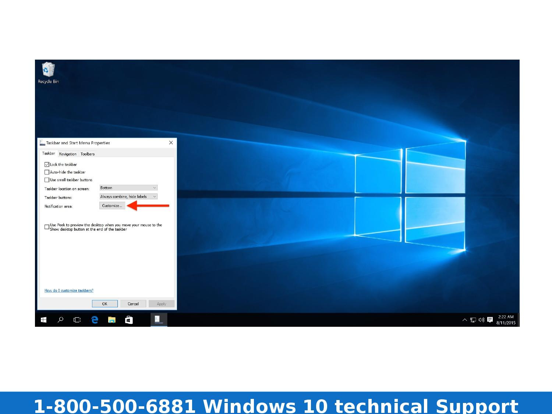
Task: Enable Auto-hide the taskbar
Action: pos(47,172)
